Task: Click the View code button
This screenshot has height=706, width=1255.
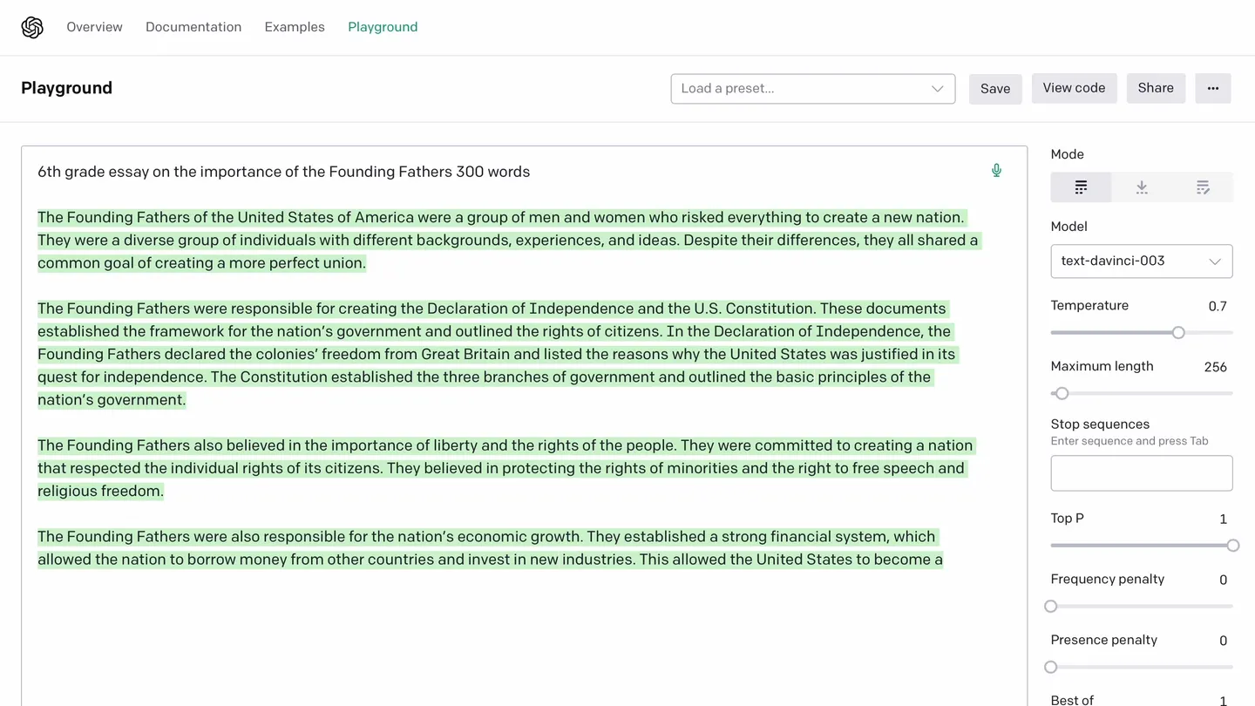Action: click(1074, 88)
